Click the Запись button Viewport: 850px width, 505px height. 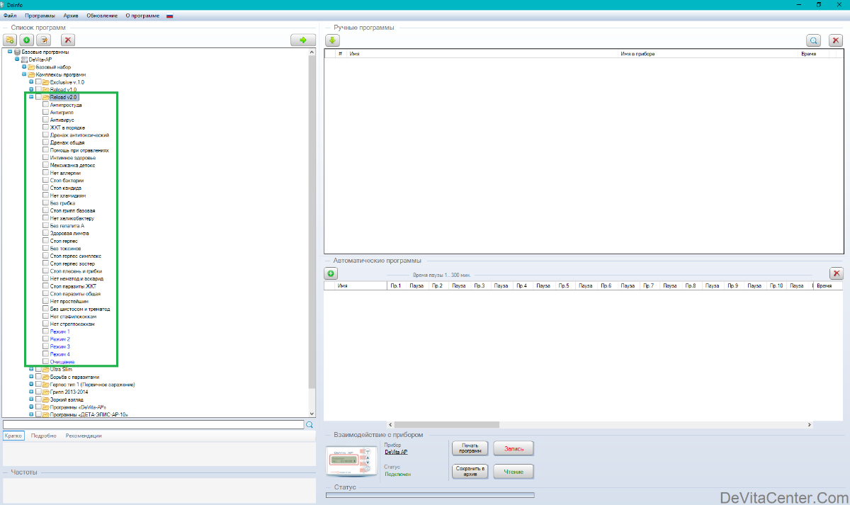click(514, 448)
